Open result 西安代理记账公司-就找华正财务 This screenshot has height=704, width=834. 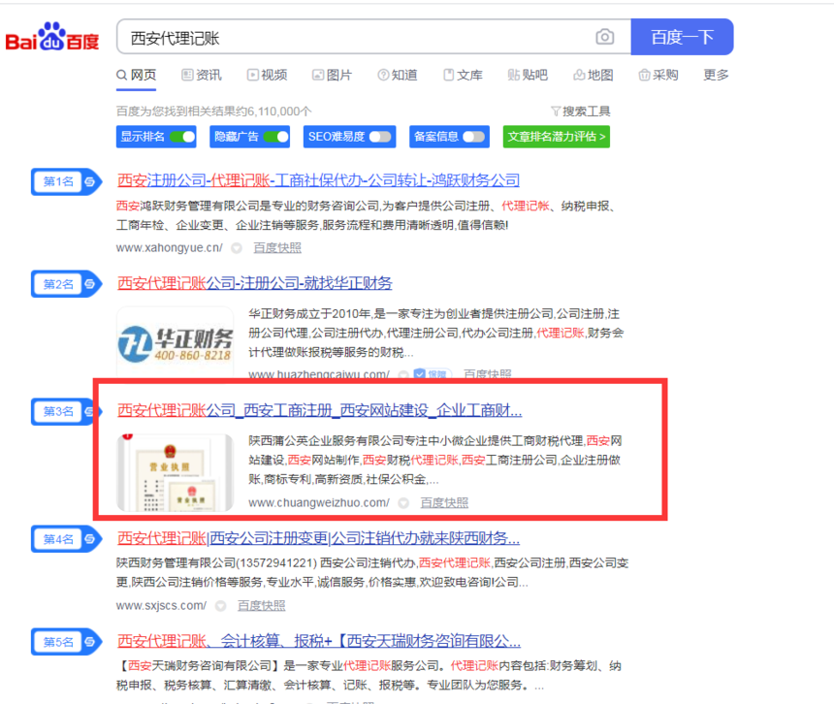[254, 283]
